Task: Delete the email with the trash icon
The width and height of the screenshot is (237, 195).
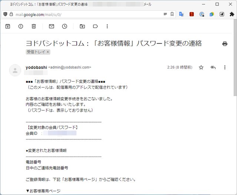Action: [34, 26]
